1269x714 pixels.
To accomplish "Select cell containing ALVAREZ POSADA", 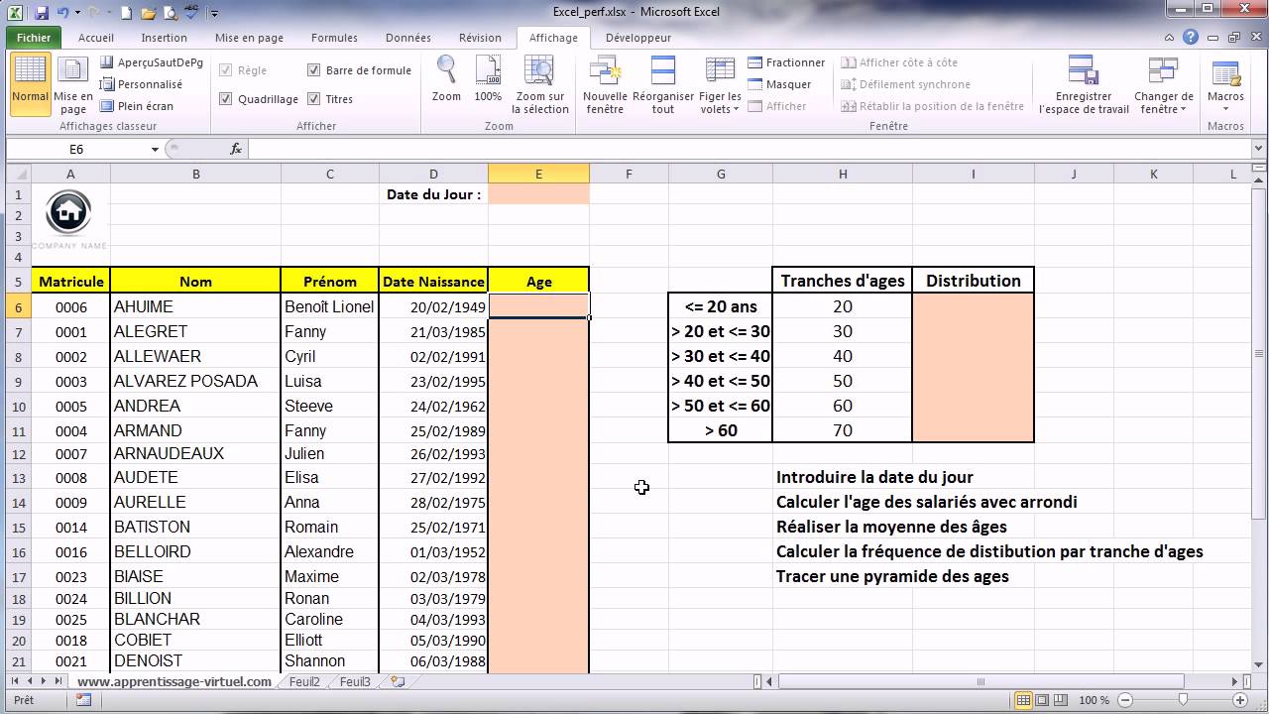I will pos(195,381).
